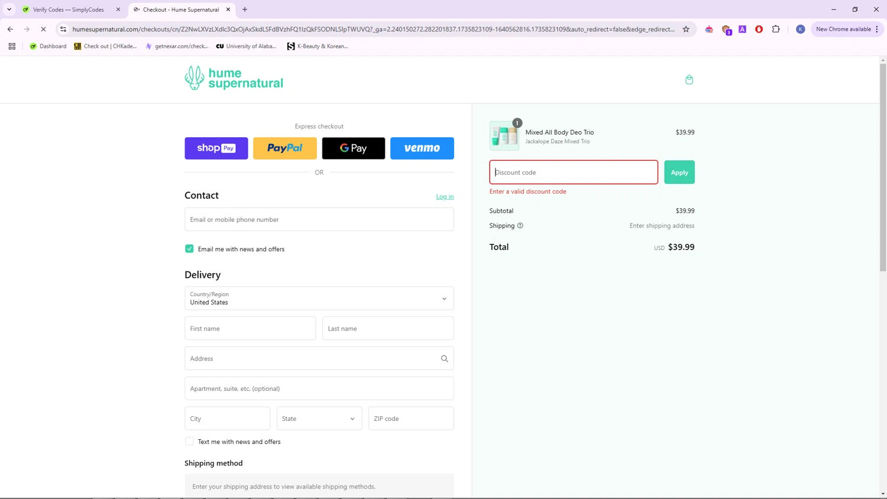Open K-Beauty & Korean bookmark

[x=318, y=46]
